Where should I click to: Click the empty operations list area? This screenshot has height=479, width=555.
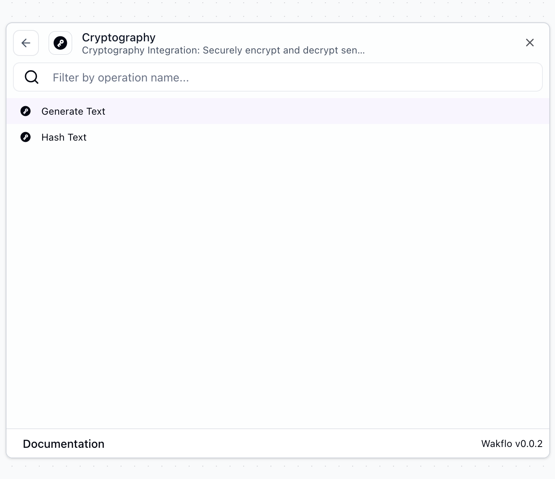pyautogui.click(x=277, y=284)
